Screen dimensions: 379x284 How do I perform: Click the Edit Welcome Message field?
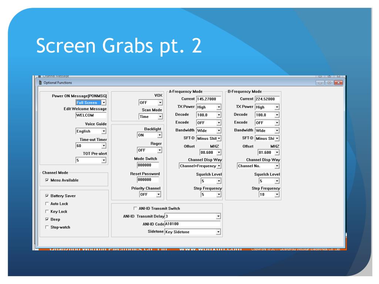tap(91, 115)
